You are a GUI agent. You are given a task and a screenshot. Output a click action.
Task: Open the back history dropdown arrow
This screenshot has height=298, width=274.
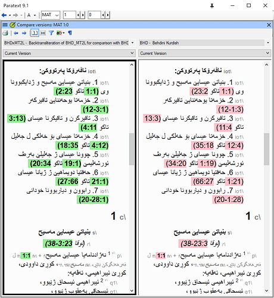click(x=10, y=15)
